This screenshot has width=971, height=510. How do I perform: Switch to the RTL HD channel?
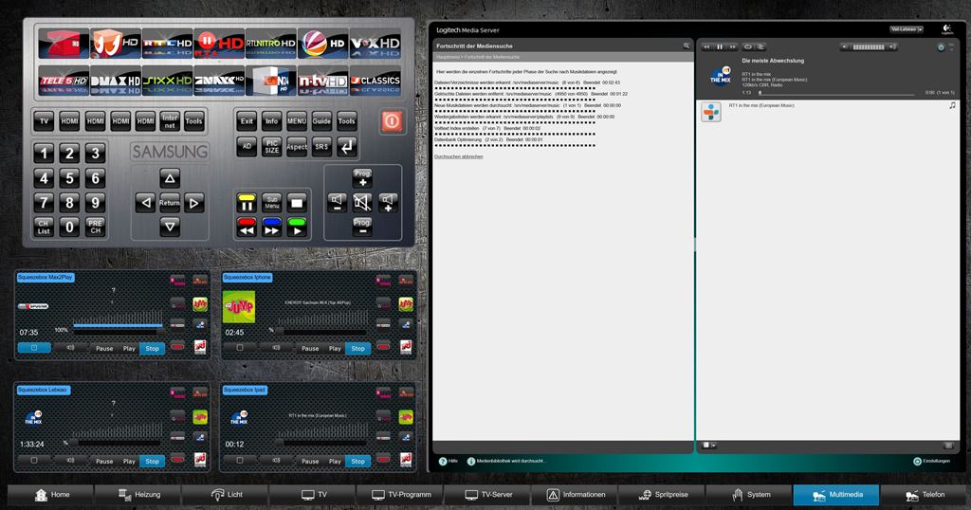(x=167, y=44)
